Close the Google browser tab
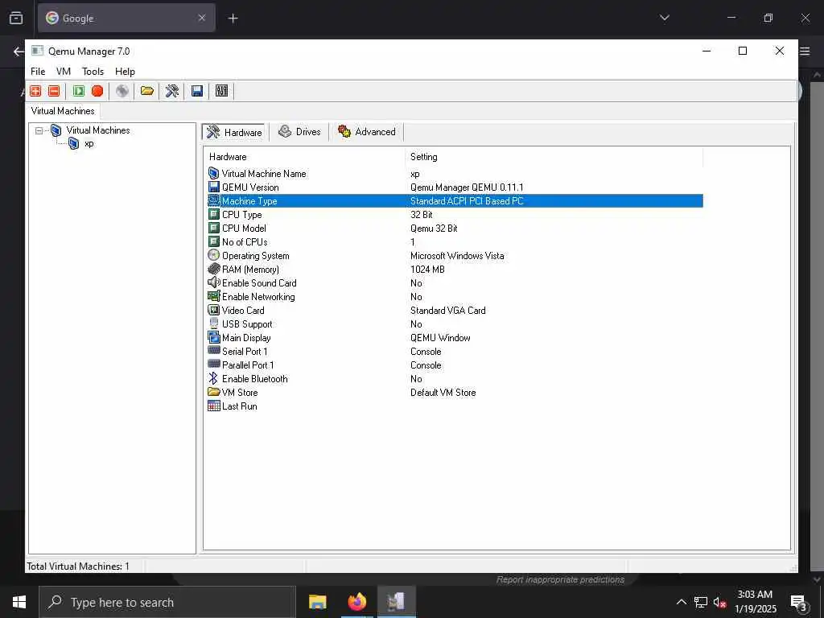The width and height of the screenshot is (824, 618). 202,18
